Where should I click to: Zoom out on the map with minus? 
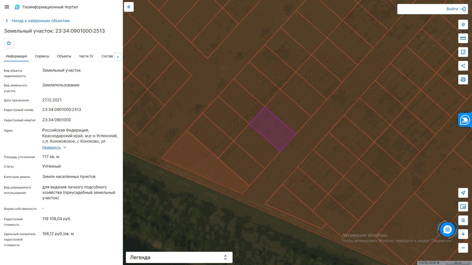[x=463, y=248]
